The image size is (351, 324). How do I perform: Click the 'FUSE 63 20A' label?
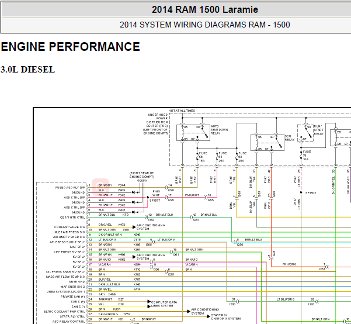(x=242, y=157)
